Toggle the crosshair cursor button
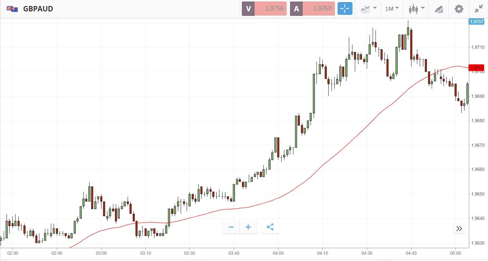 (x=345, y=9)
